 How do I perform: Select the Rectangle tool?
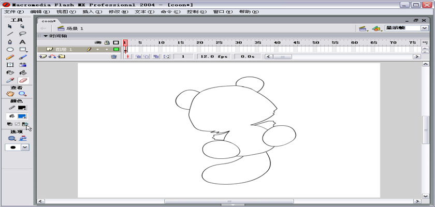point(23,50)
